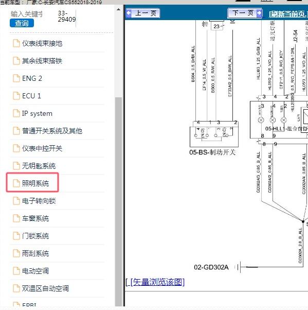
Task: Click the sidebar scroll-up arrow
Action: click(118, 9)
